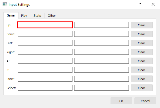Click the Input Settings title bar icon

[x=5, y=4]
